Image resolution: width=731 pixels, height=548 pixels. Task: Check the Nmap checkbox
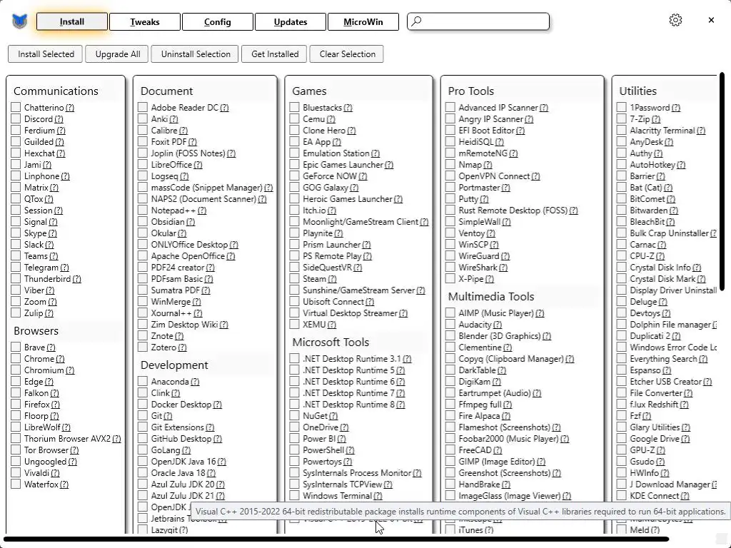click(x=450, y=165)
